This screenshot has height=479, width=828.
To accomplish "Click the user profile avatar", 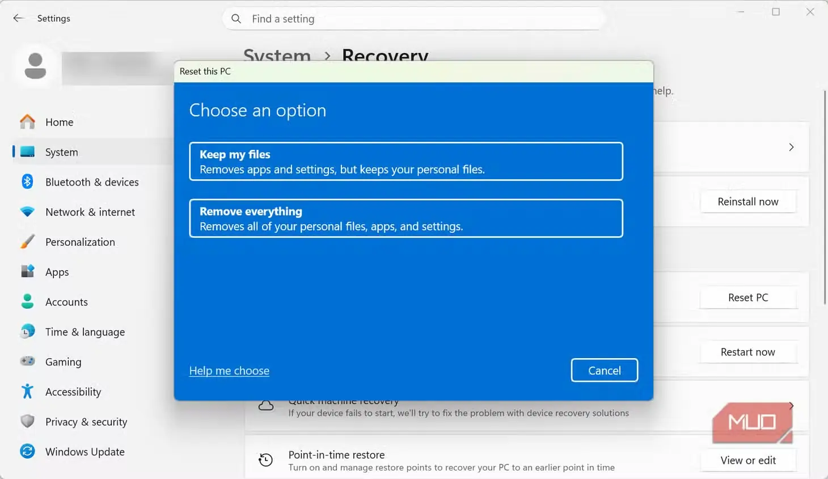I will coord(35,66).
